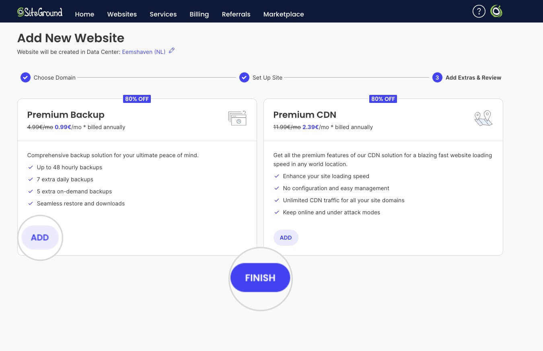
Task: Open the Websites menu
Action: click(x=122, y=14)
